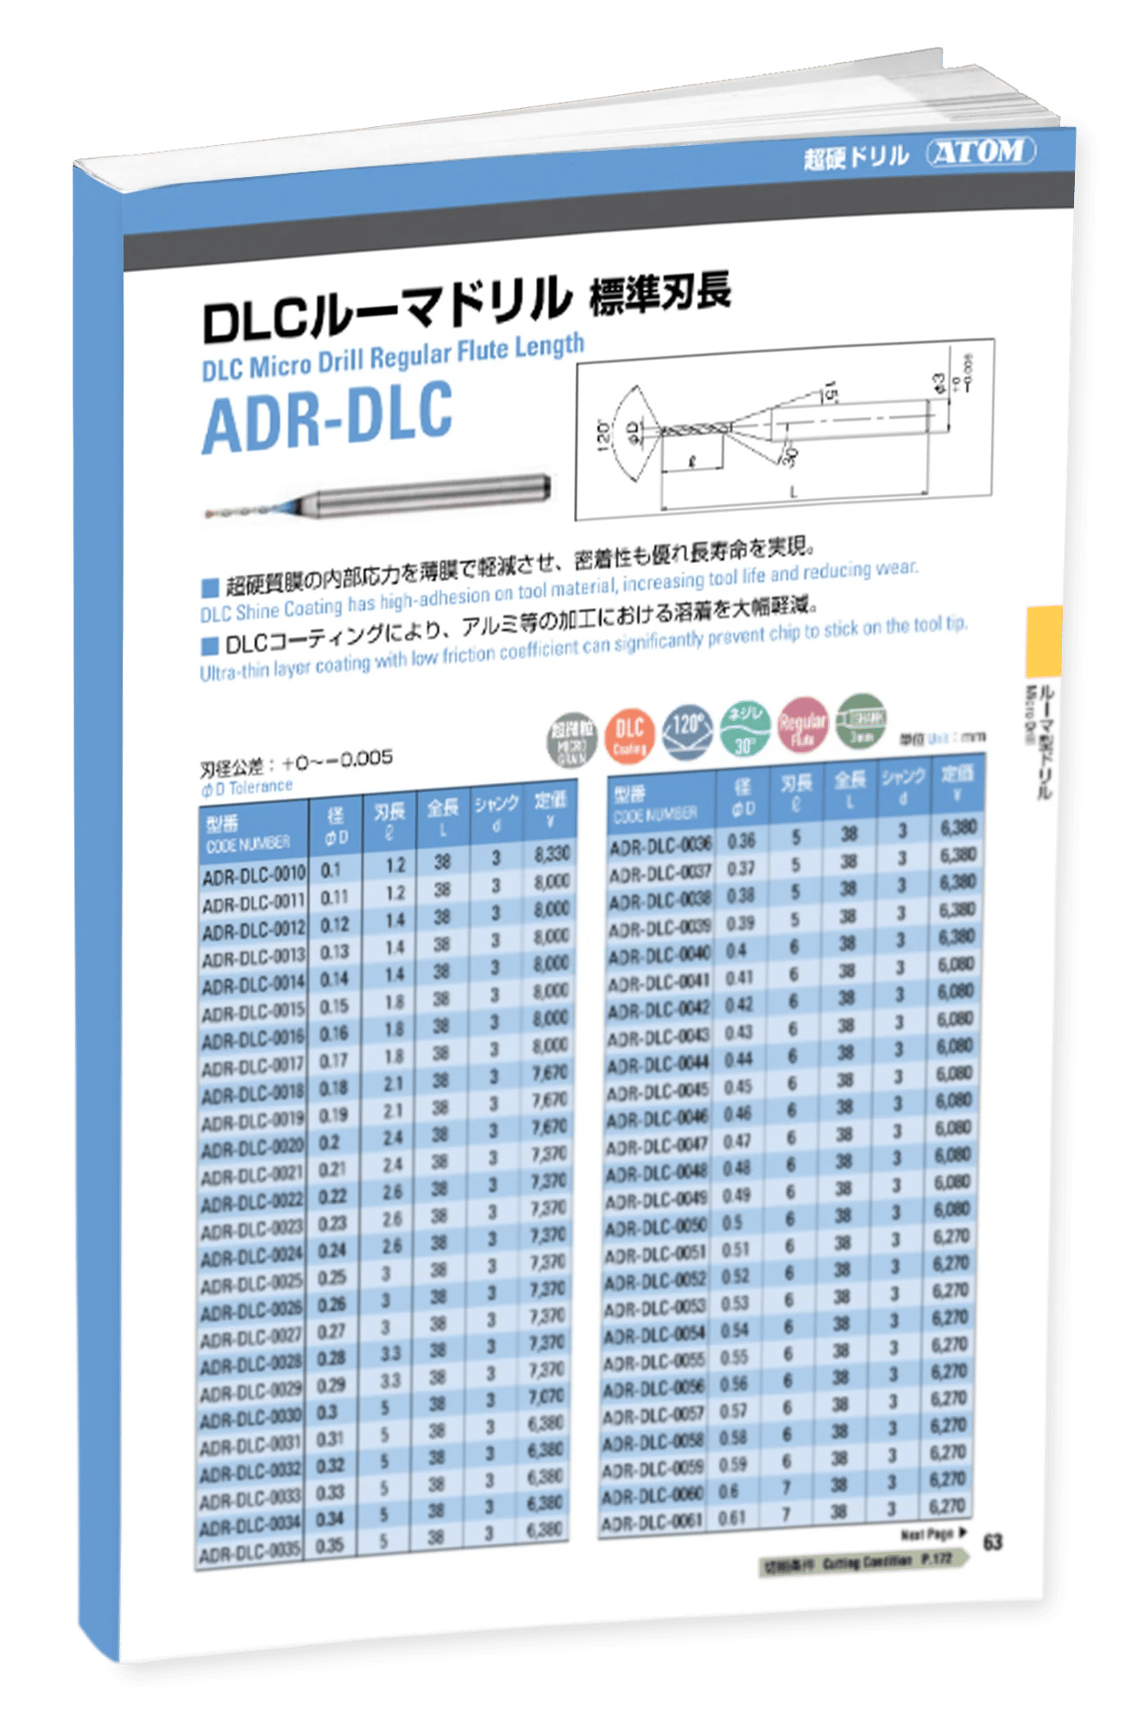Image resolution: width=1143 pixels, height=1727 pixels.
Task: Click the blue 120° point angle badge
Action: pos(687,731)
